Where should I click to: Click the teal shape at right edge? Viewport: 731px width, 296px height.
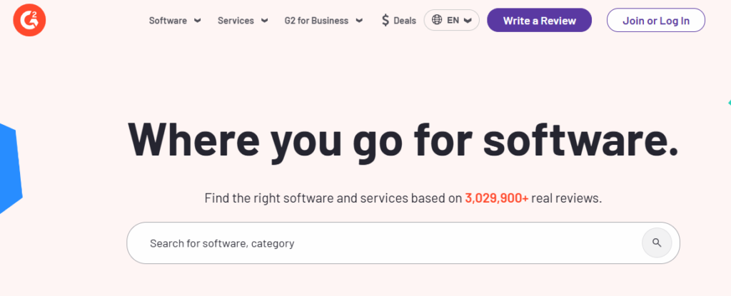tap(729, 103)
